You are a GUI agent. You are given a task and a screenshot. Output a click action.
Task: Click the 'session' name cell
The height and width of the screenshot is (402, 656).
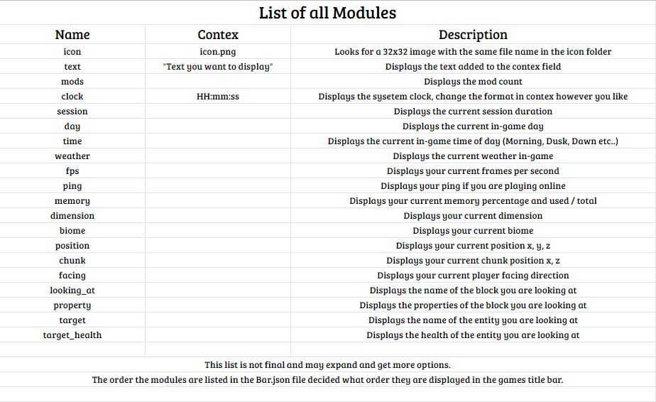[x=72, y=112]
